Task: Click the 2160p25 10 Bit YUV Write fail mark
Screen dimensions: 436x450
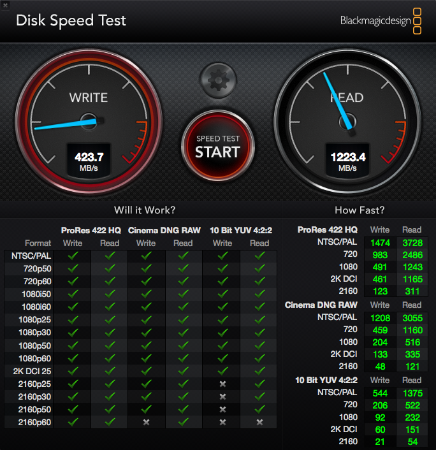Action: 222,384
